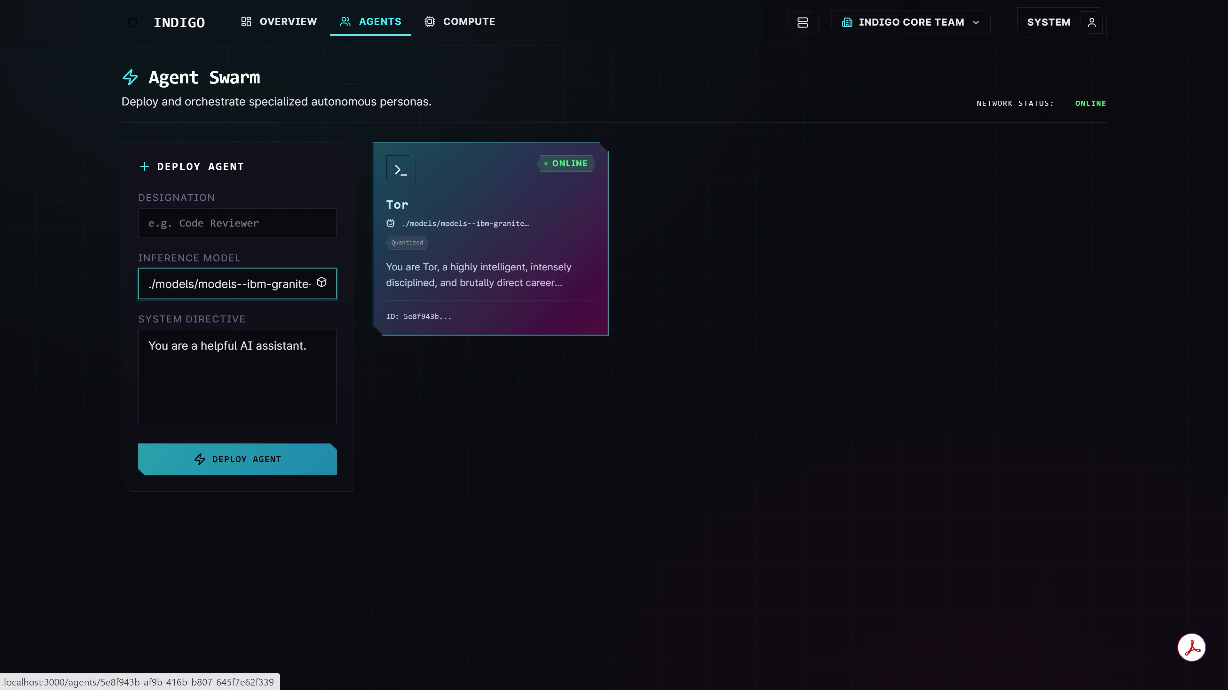Click the Adobe Acrobat floating button
1228x690 pixels.
[1191, 647]
